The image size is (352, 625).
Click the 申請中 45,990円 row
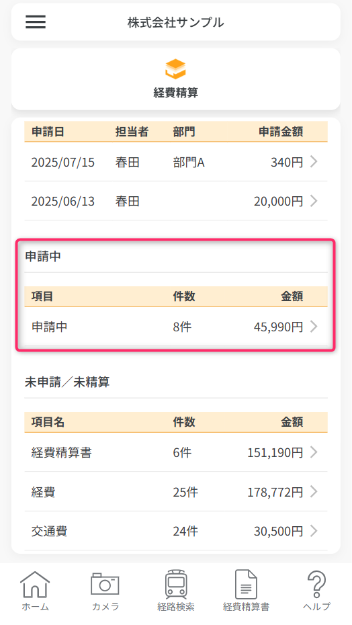176,327
